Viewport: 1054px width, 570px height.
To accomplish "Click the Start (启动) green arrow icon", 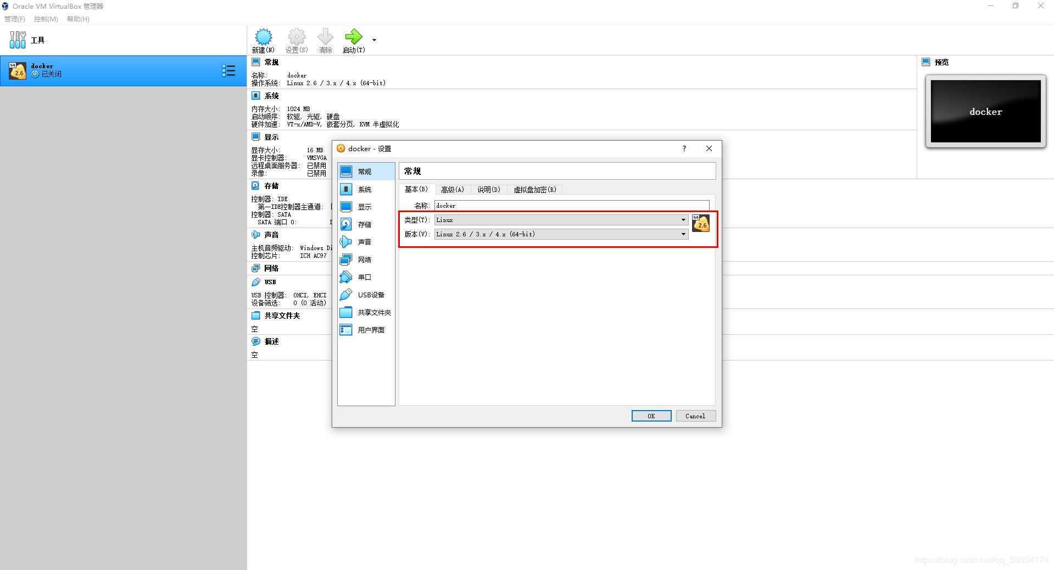I will pyautogui.click(x=354, y=37).
